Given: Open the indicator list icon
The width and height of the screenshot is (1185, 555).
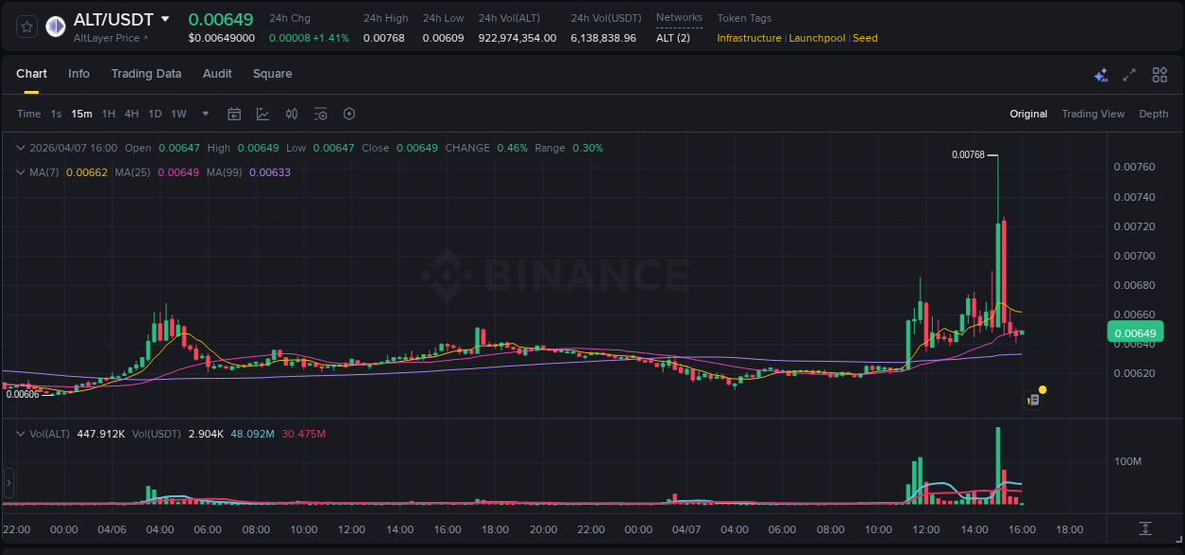Looking at the screenshot, I should [320, 114].
